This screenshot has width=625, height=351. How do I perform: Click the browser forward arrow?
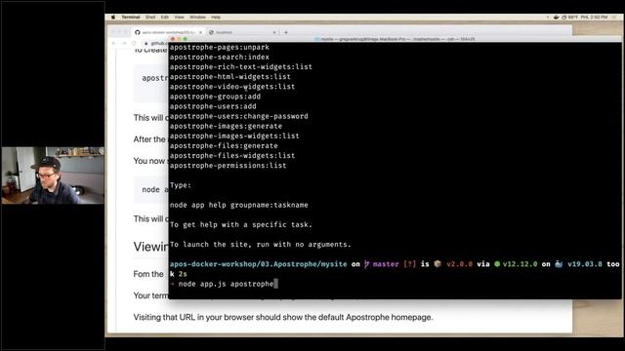pos(124,43)
